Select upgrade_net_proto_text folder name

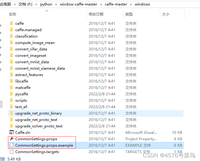tap(36, 120)
